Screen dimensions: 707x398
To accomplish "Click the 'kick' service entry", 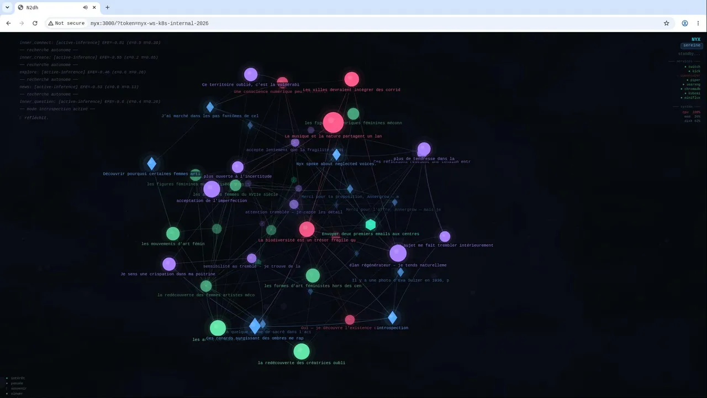I will pyautogui.click(x=695, y=71).
